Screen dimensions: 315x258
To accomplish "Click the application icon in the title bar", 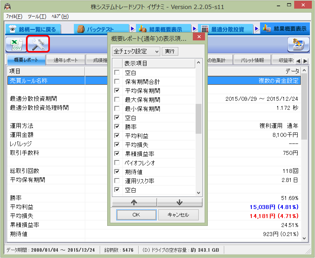I will pos(7,7).
